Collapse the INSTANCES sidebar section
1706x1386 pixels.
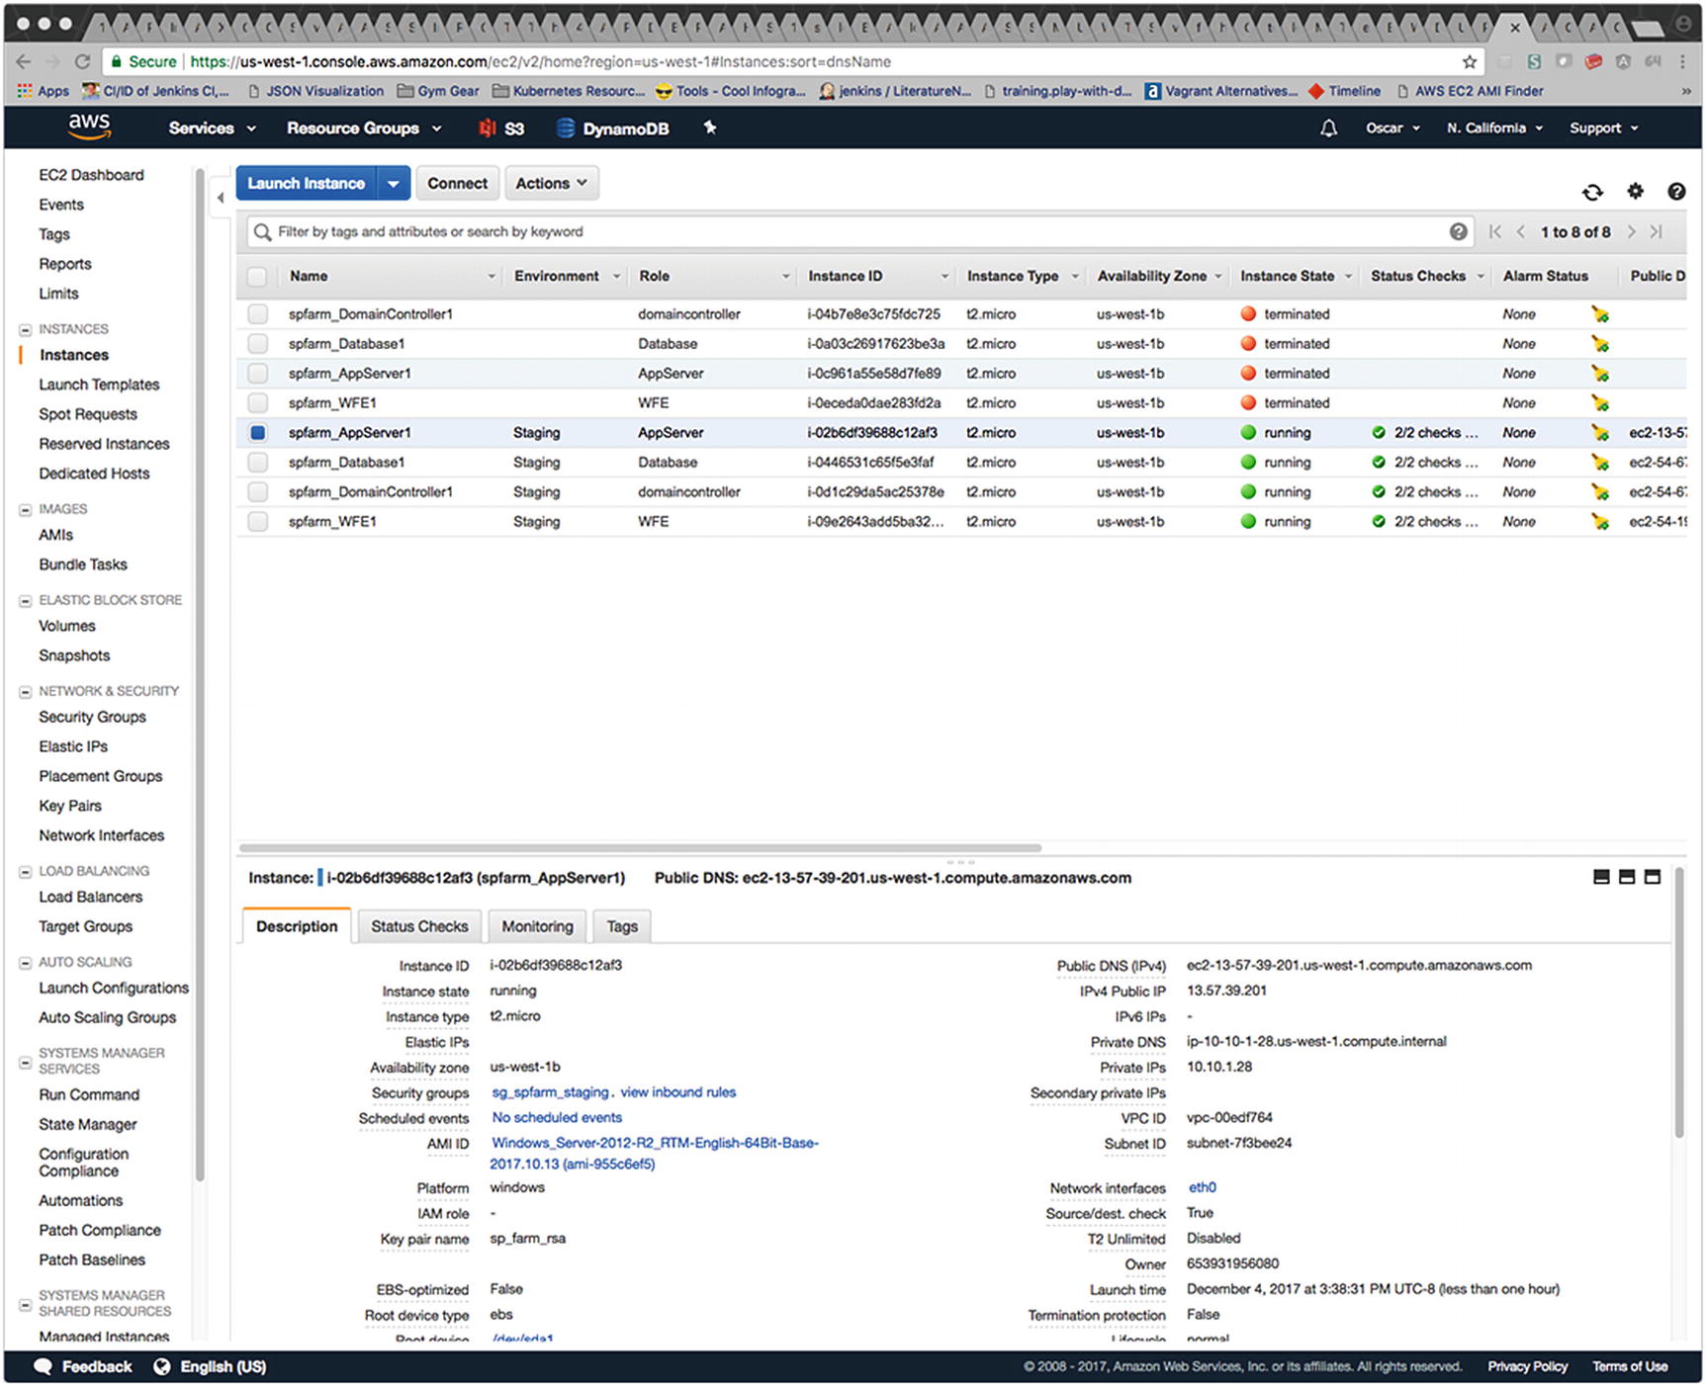(x=26, y=330)
